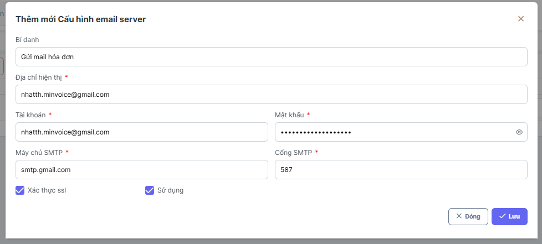Click the Xác thực ssl label text
This screenshot has height=244, width=542.
[x=47, y=190]
